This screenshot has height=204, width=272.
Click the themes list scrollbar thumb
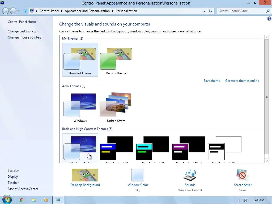267,97
